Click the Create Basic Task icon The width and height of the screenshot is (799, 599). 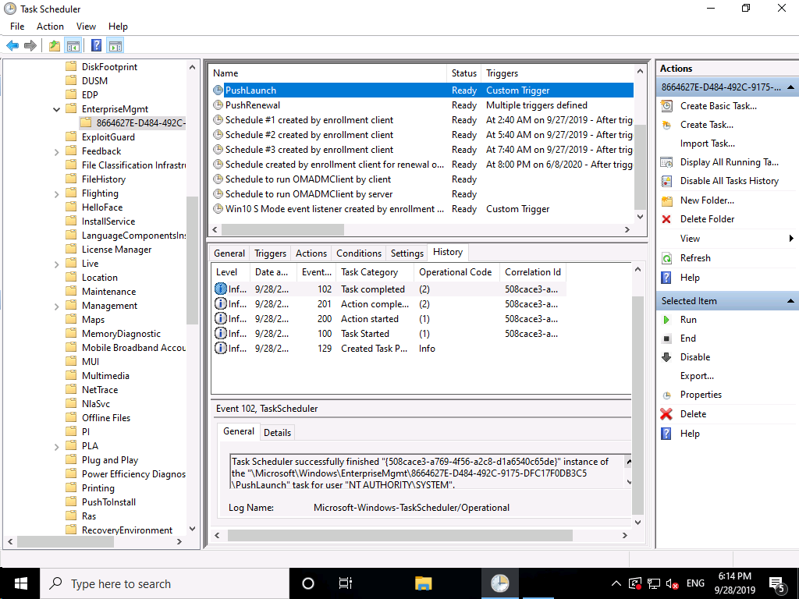pyautogui.click(x=666, y=106)
